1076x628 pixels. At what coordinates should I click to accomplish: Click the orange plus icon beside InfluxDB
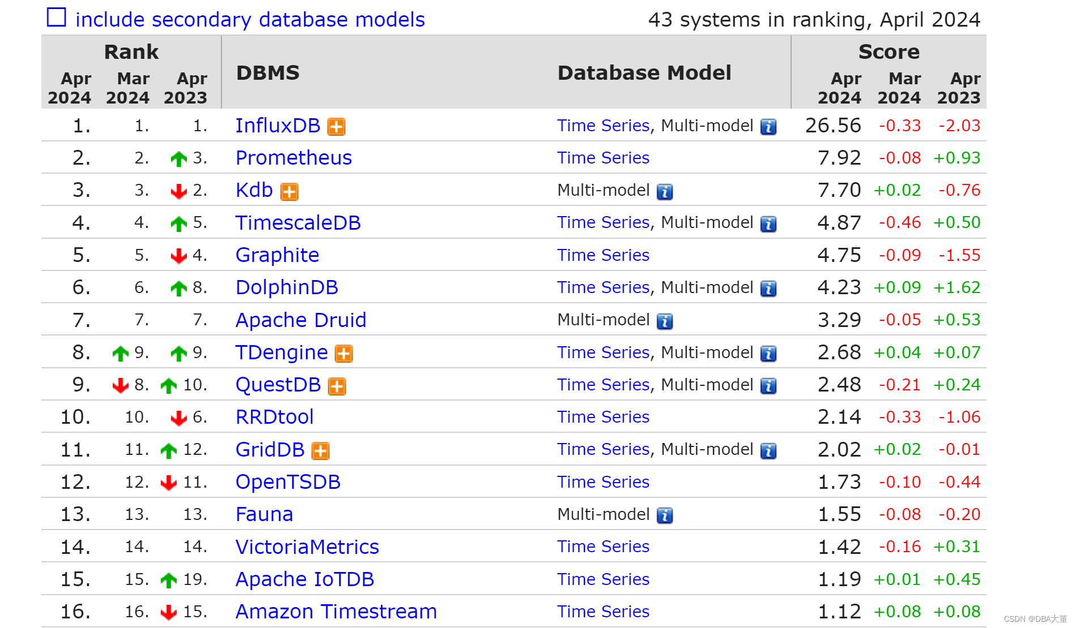click(x=336, y=127)
